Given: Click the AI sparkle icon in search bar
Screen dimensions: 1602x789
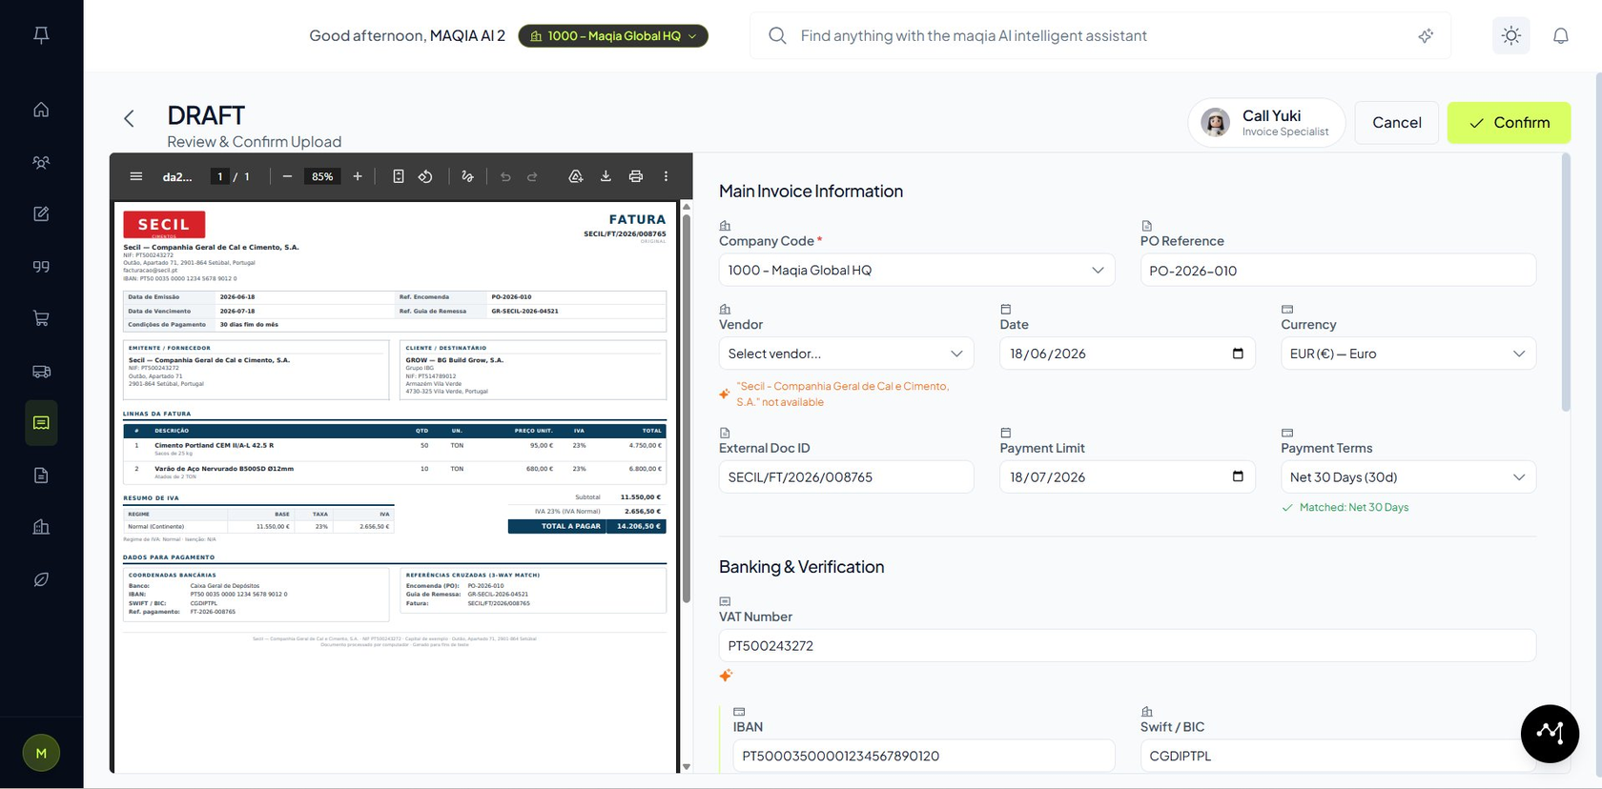Looking at the screenshot, I should pyautogui.click(x=1426, y=35).
